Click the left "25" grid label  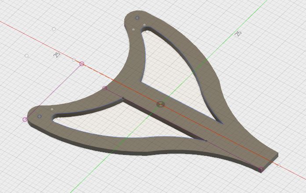click(x=57, y=55)
